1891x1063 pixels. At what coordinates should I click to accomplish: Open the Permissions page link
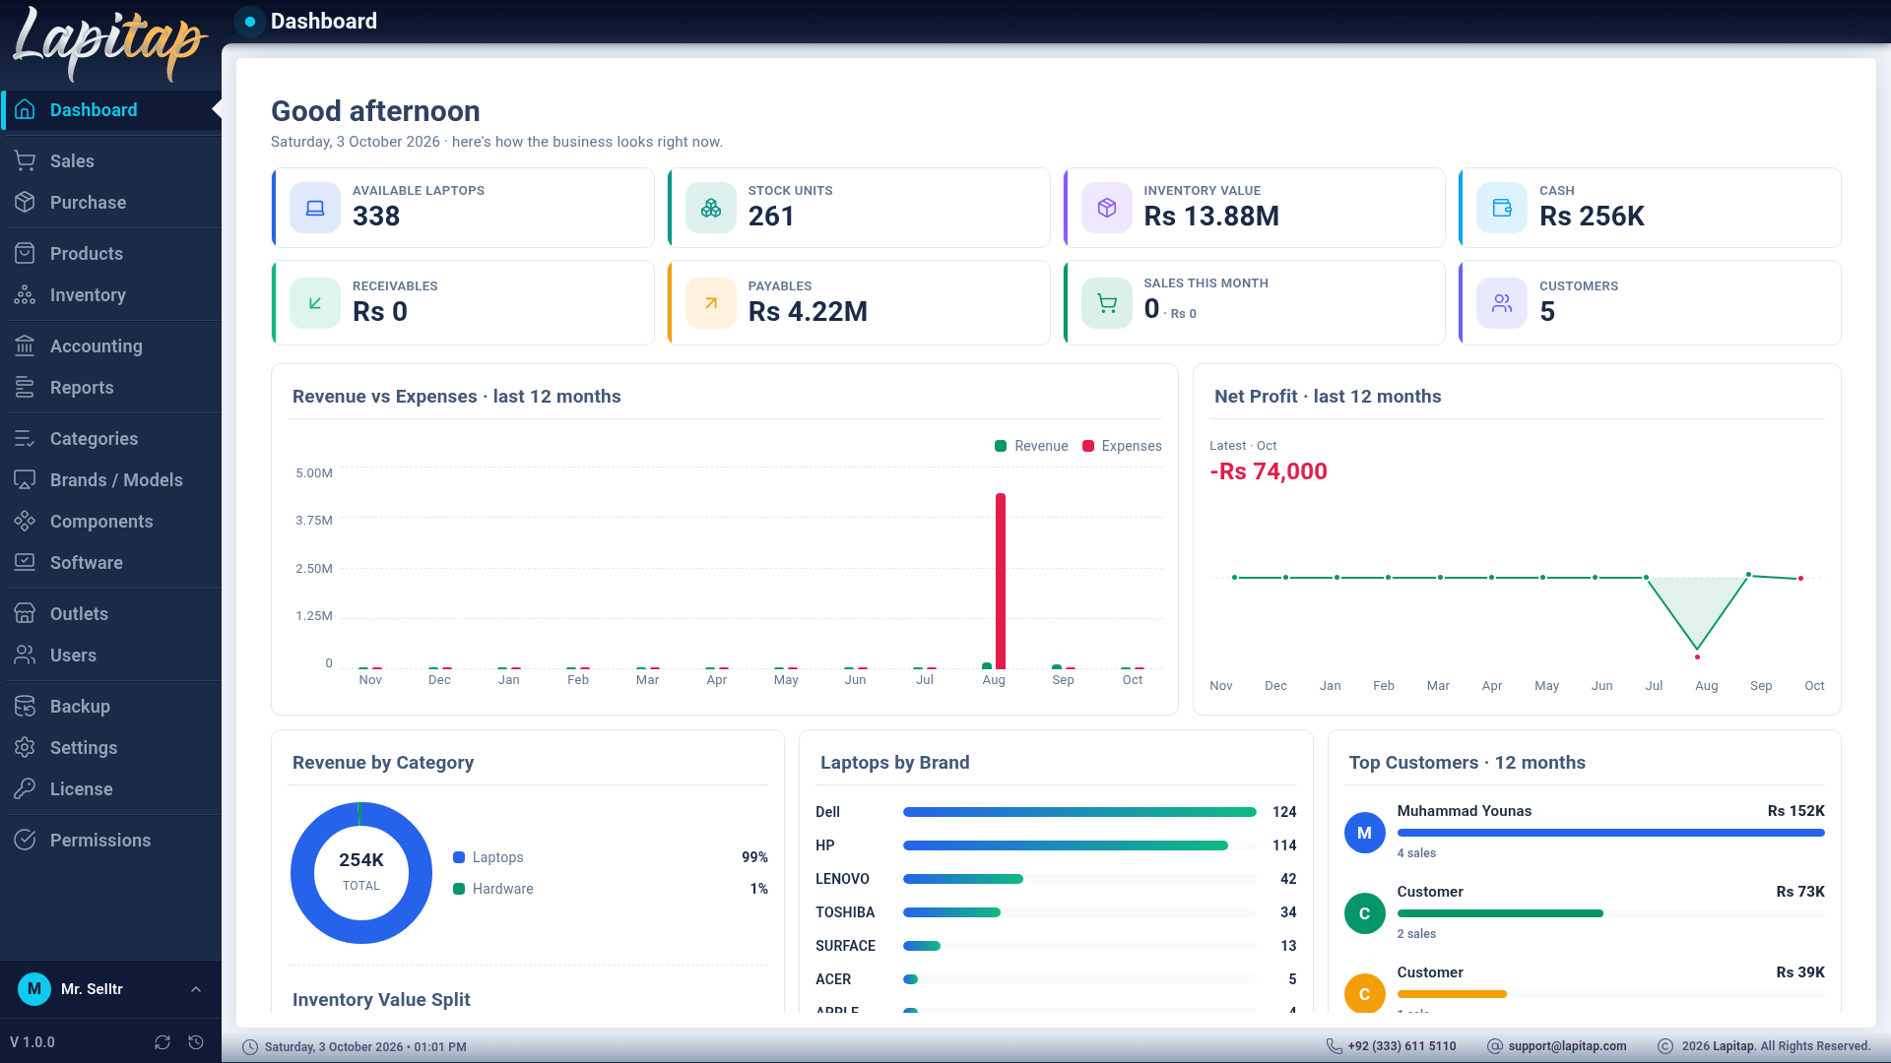[110, 840]
